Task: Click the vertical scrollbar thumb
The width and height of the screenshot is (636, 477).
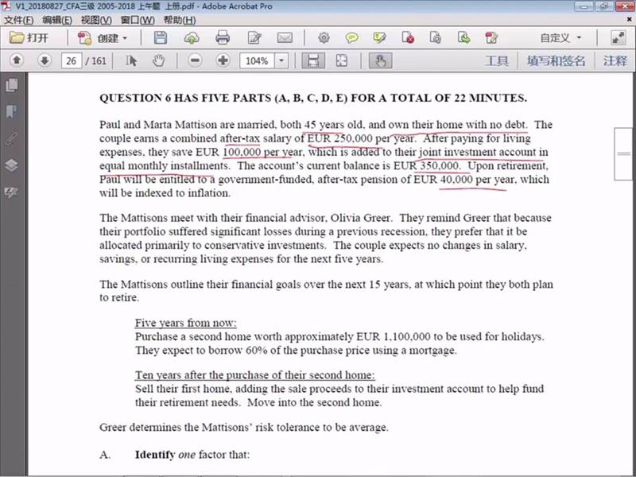Action: coord(624,153)
